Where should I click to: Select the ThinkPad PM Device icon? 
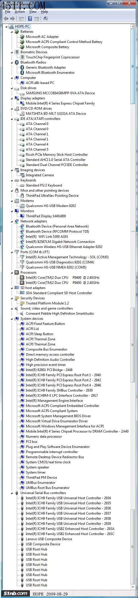pyautogui.click(x=22, y=478)
